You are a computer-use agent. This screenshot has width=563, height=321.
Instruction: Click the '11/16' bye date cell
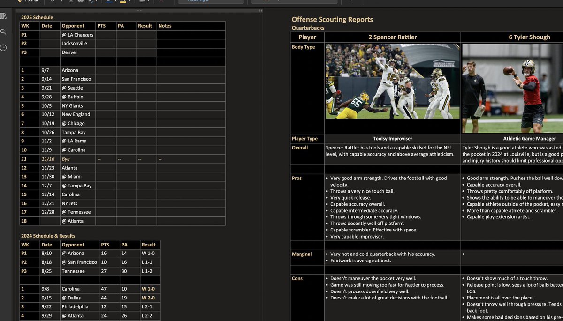(47, 159)
